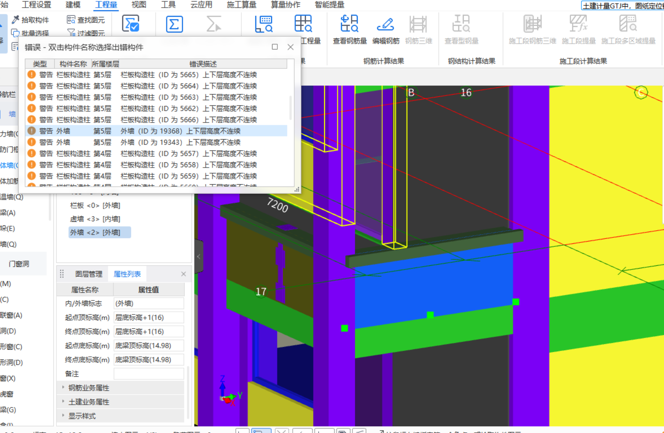This screenshot has width=664, height=433.
Task: Collapse the left panel using the arrow handle
Action: pyautogui.click(x=198, y=256)
